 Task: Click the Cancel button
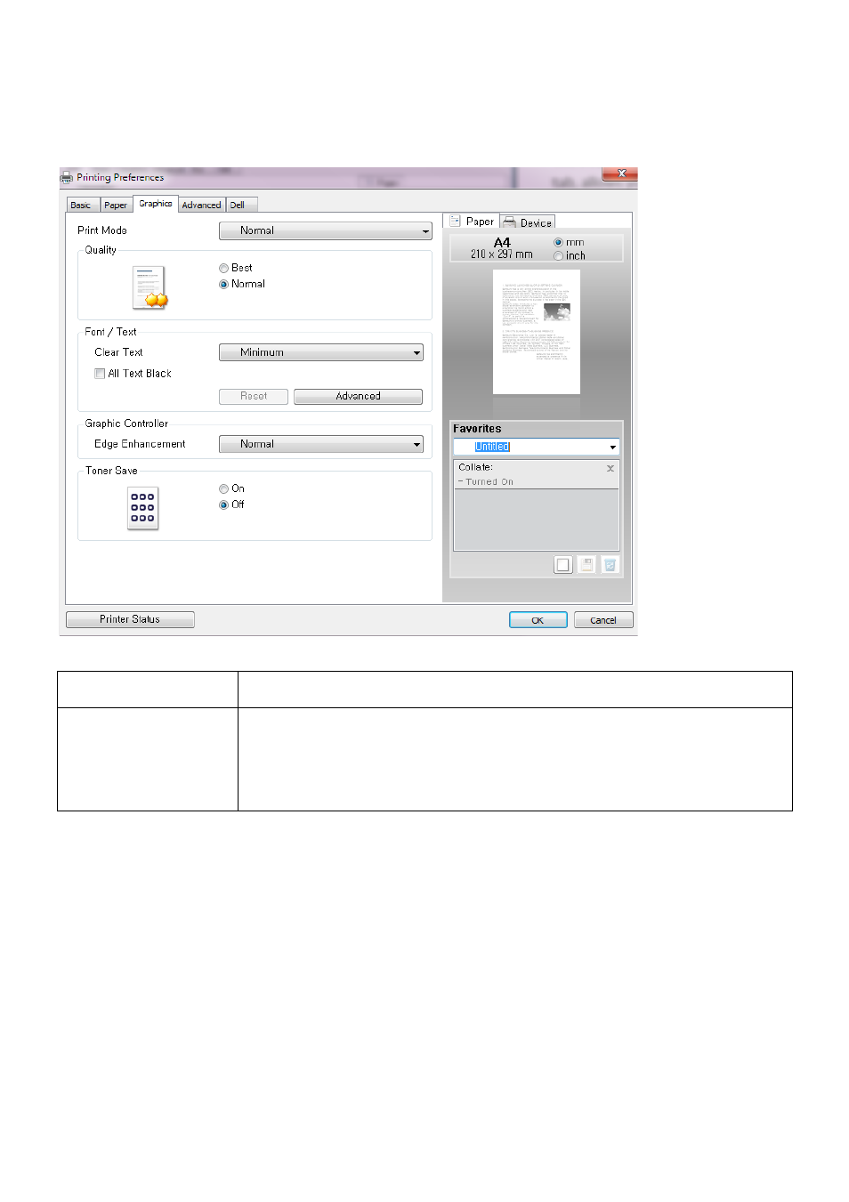point(603,620)
